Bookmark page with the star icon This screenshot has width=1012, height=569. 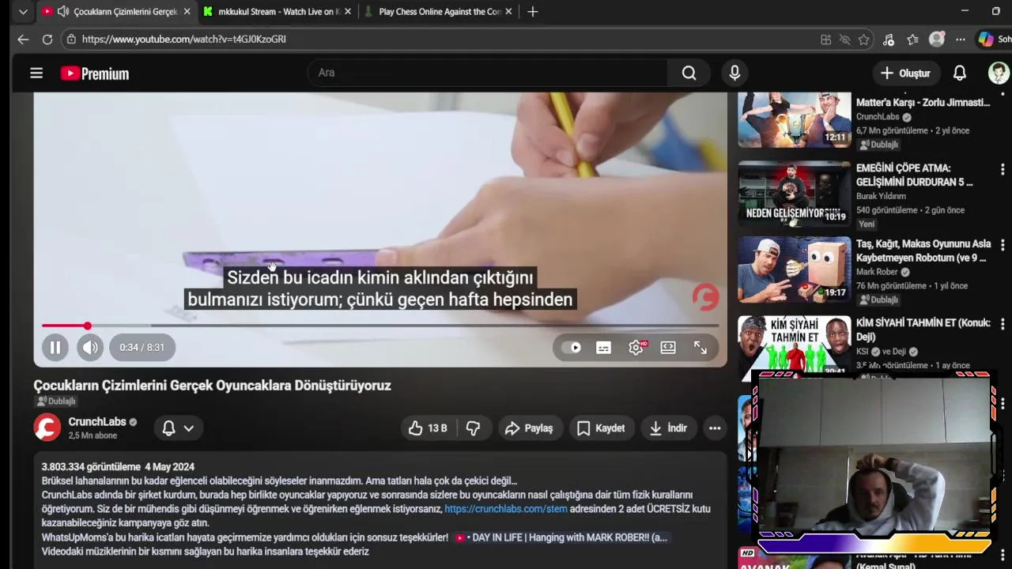click(x=864, y=40)
